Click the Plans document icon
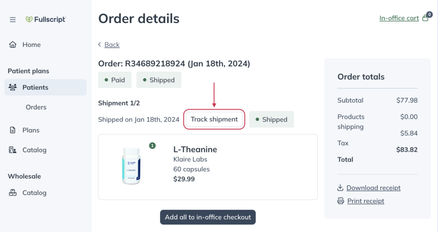The height and width of the screenshot is (232, 438). 12,130
